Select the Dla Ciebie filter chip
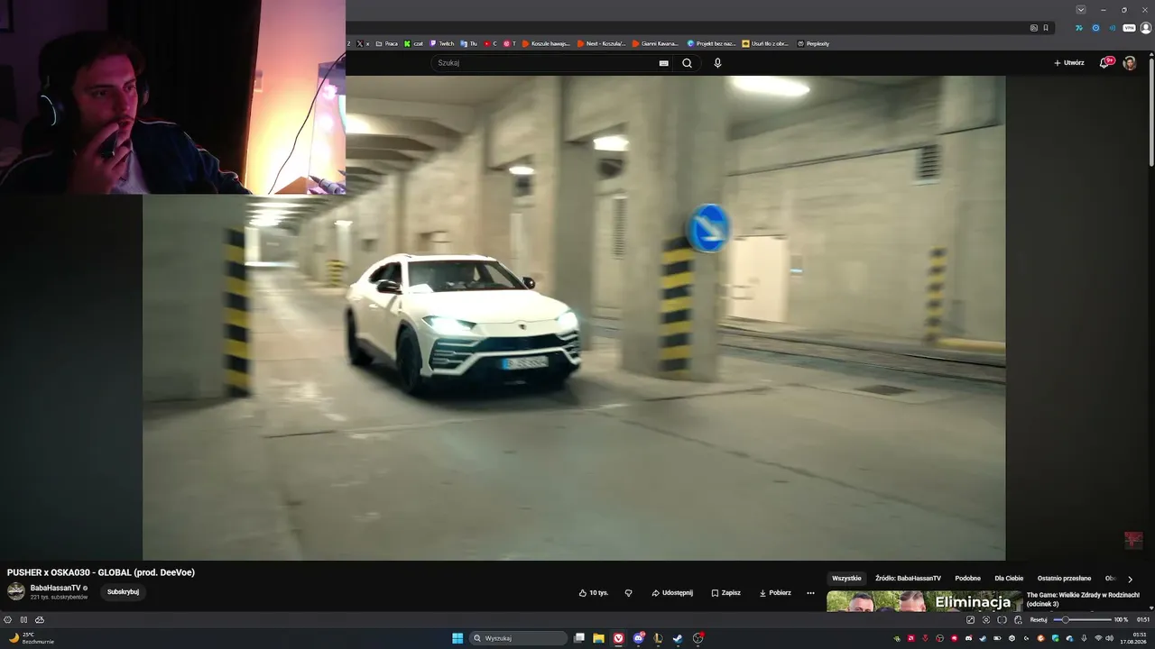Viewport: 1155px width, 649px height. (1009, 579)
